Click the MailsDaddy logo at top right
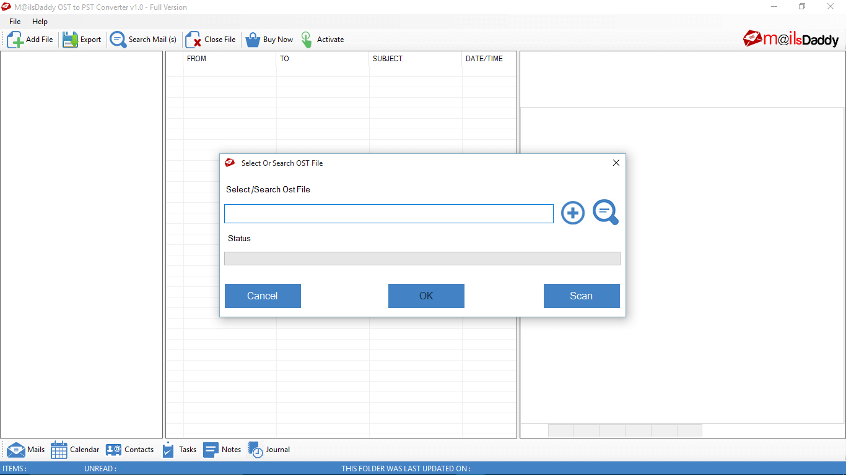Screen dimensions: 846x475 (x=791, y=39)
